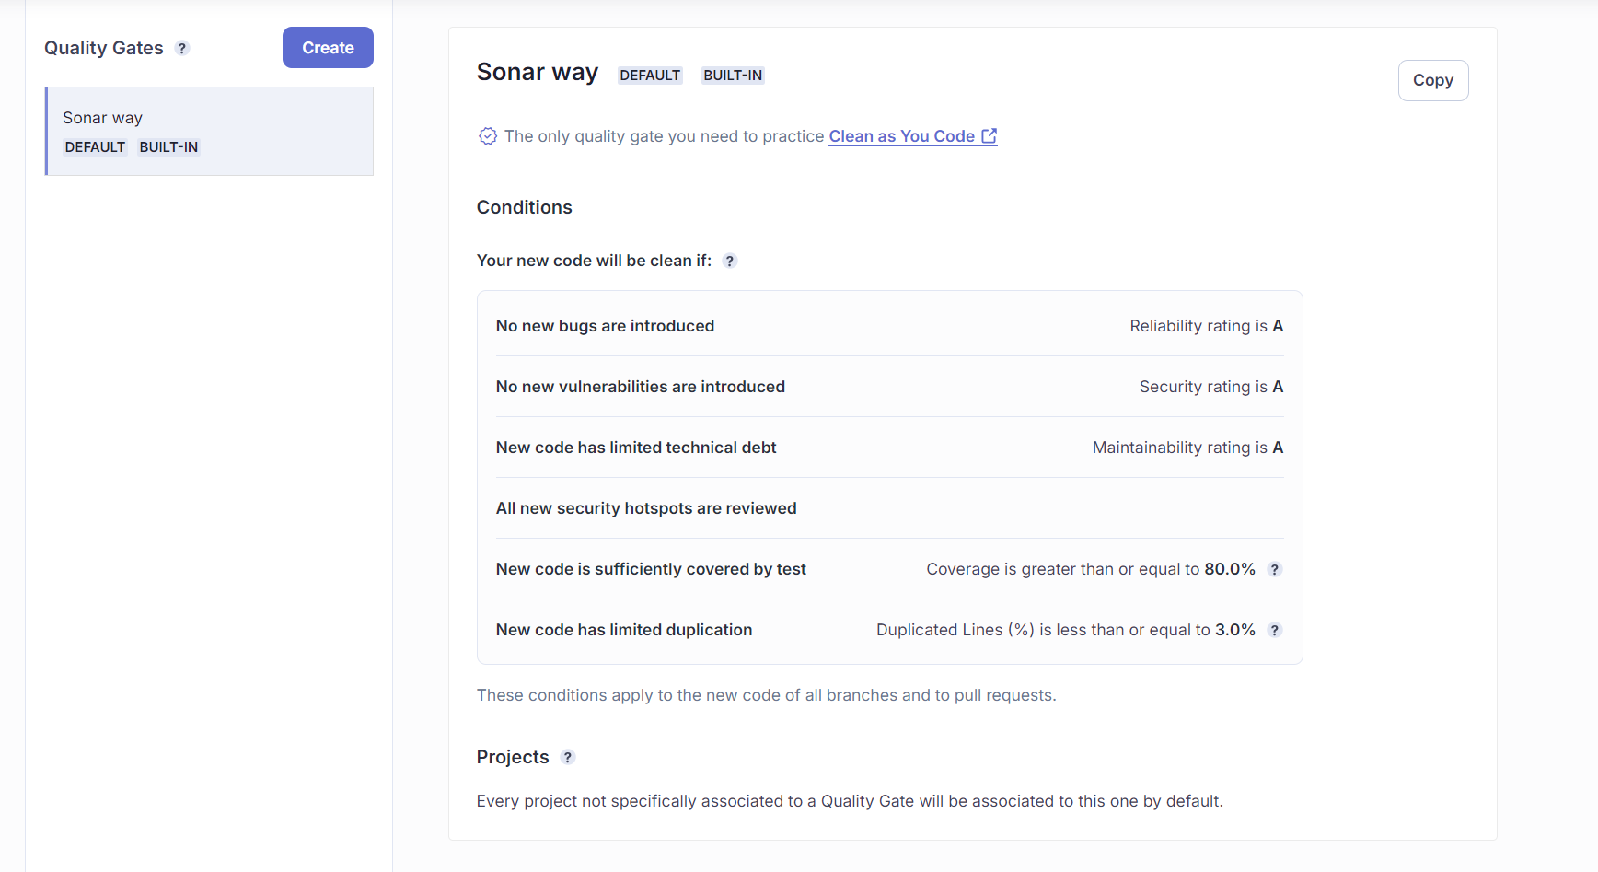Click 'No new vulnerabilities are introduced' condition
Screen dimensions: 1598x872
coord(641,387)
